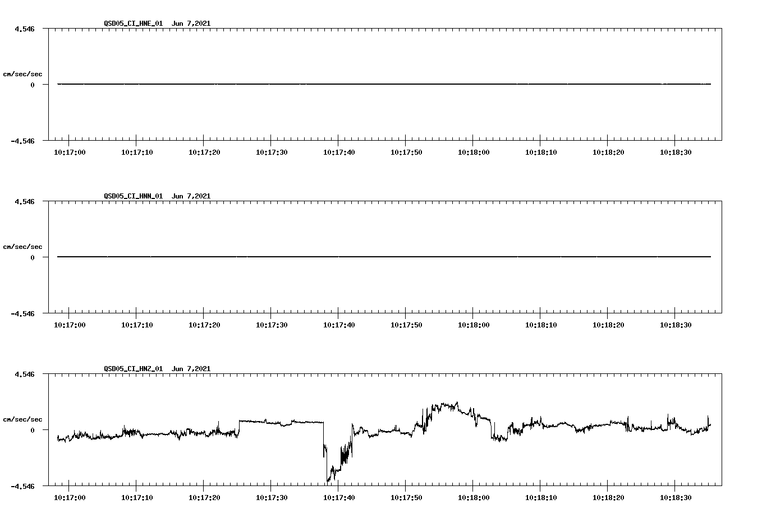Click the 10:18:30 time label under HNE plot
This screenshot has height=518, width=762.
[676, 152]
